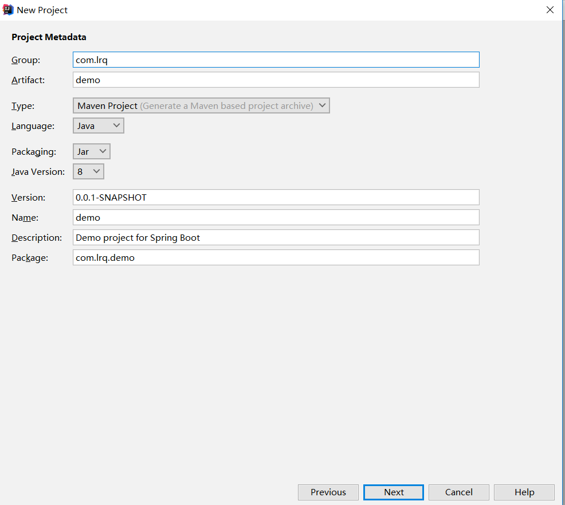Click the Package field containing com.lrq.demo
The width and height of the screenshot is (565, 505).
point(276,258)
